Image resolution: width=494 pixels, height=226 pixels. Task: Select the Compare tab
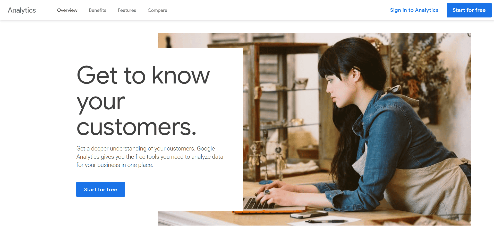157,10
